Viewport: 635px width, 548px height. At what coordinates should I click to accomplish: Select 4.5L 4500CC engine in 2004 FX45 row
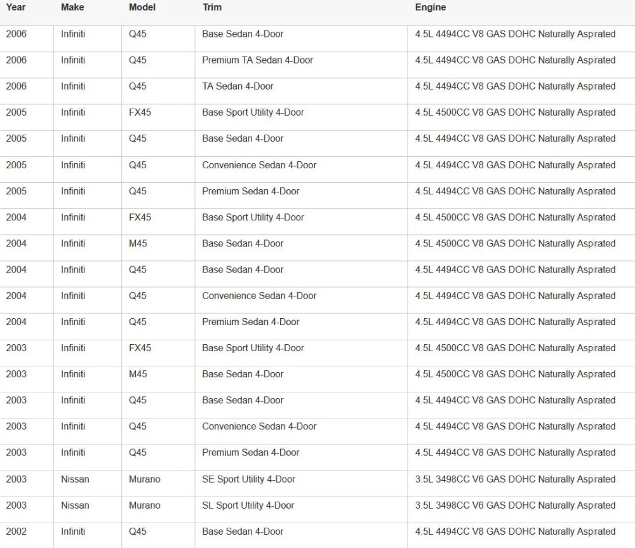pos(515,217)
